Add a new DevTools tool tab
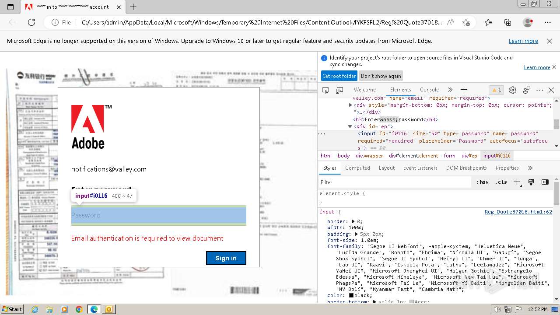 click(x=464, y=90)
